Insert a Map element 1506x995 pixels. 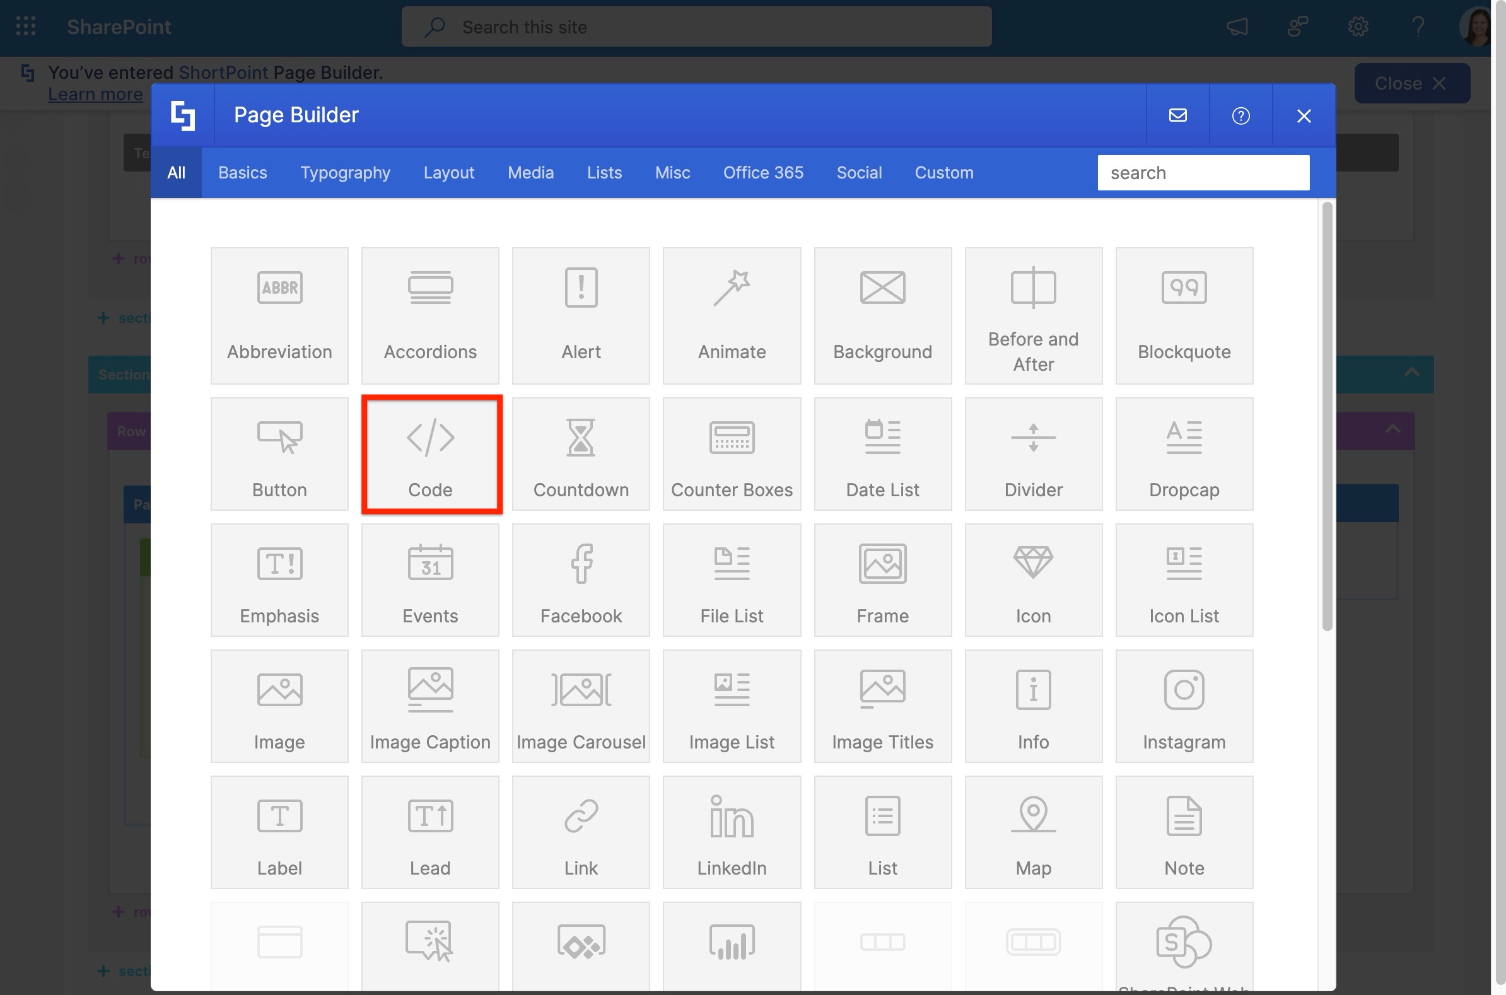point(1032,832)
